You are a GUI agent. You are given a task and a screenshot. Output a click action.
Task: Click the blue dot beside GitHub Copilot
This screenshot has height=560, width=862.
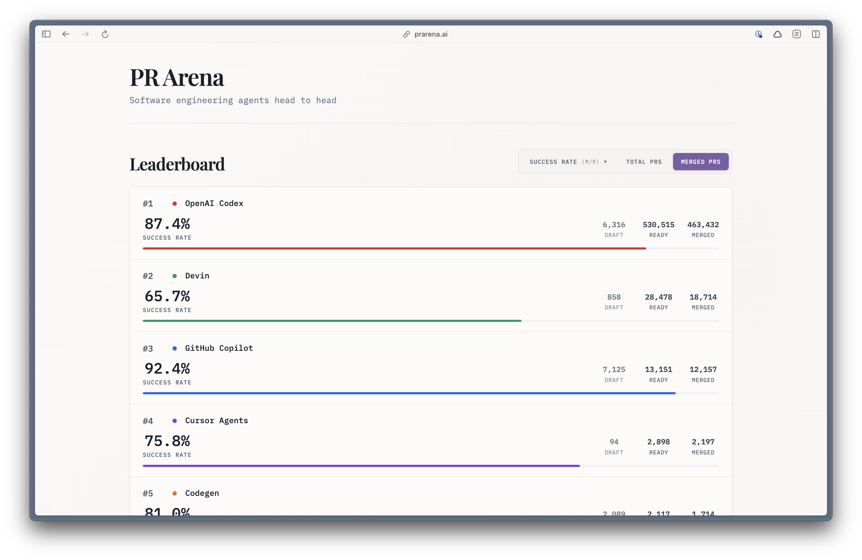tap(175, 348)
